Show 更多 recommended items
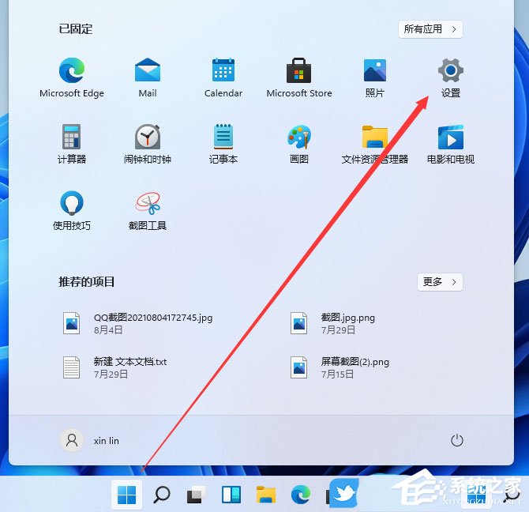 (440, 282)
